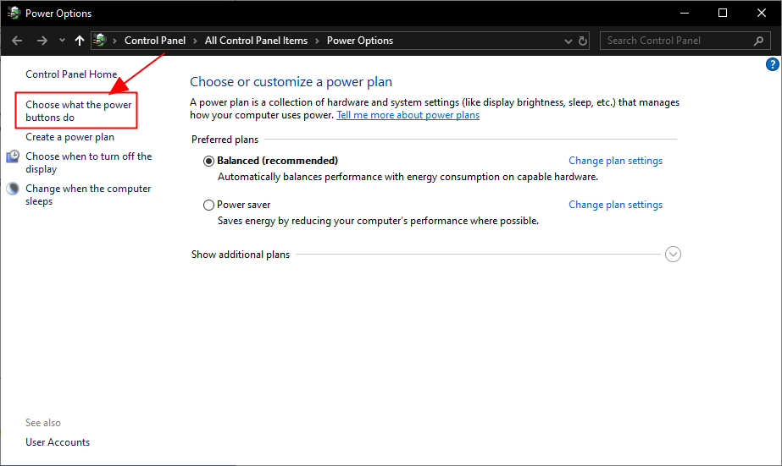This screenshot has height=466, width=782.
Task: Click the up one level arrow
Action: (80, 41)
